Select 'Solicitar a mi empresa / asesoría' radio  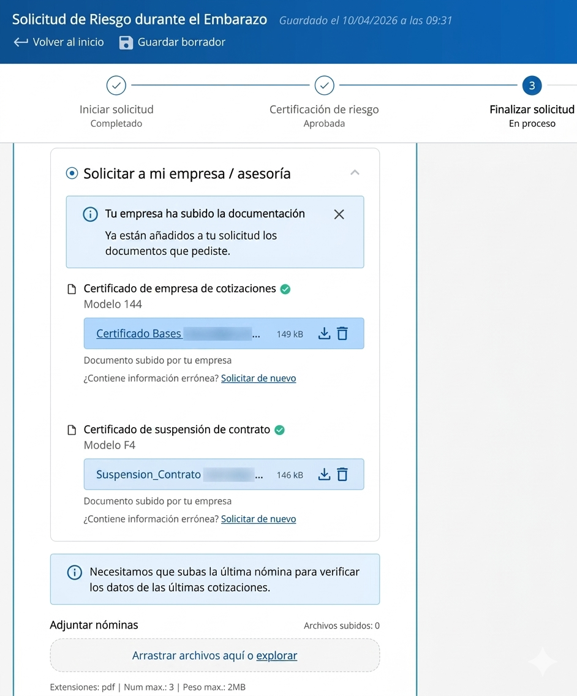pos(72,173)
